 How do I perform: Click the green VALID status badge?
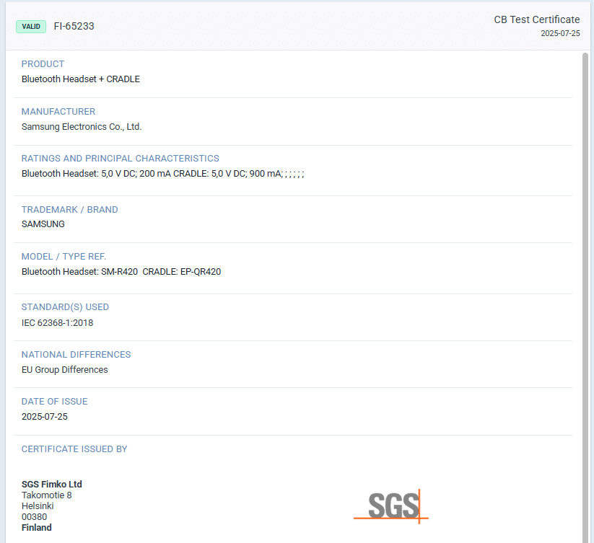pyautogui.click(x=31, y=27)
